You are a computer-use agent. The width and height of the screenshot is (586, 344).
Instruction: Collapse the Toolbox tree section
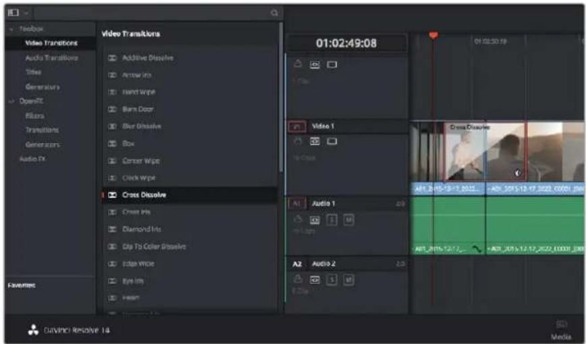(11, 29)
